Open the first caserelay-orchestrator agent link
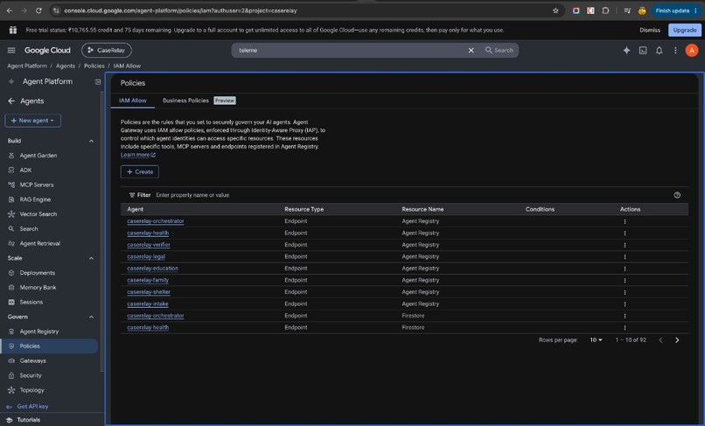The width and height of the screenshot is (705, 426). coord(156,221)
